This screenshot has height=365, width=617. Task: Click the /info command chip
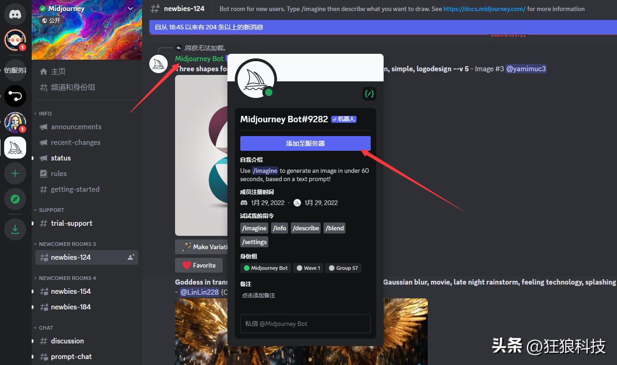[x=280, y=228]
